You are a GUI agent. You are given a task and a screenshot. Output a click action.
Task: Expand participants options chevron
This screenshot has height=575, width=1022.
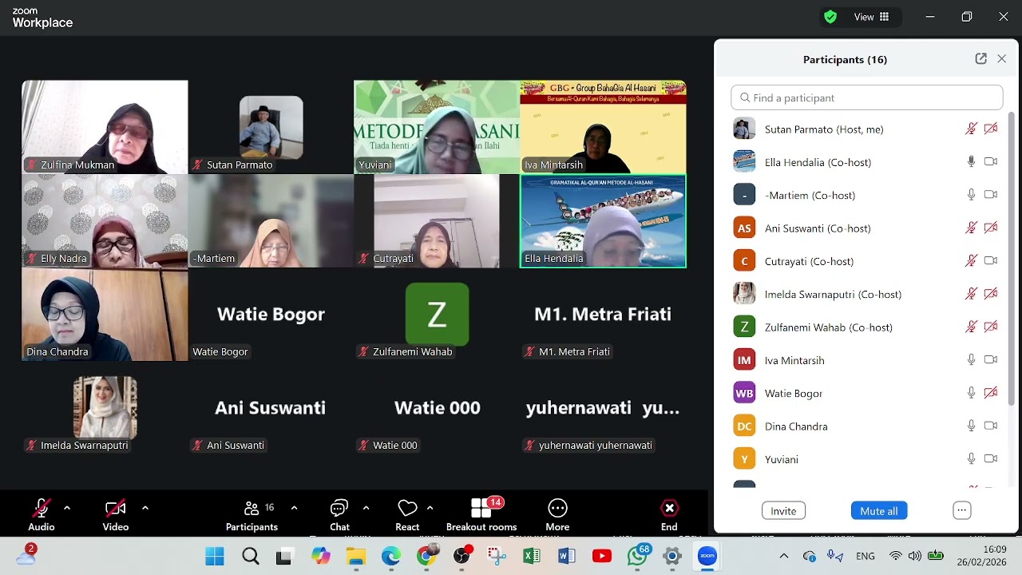point(294,508)
